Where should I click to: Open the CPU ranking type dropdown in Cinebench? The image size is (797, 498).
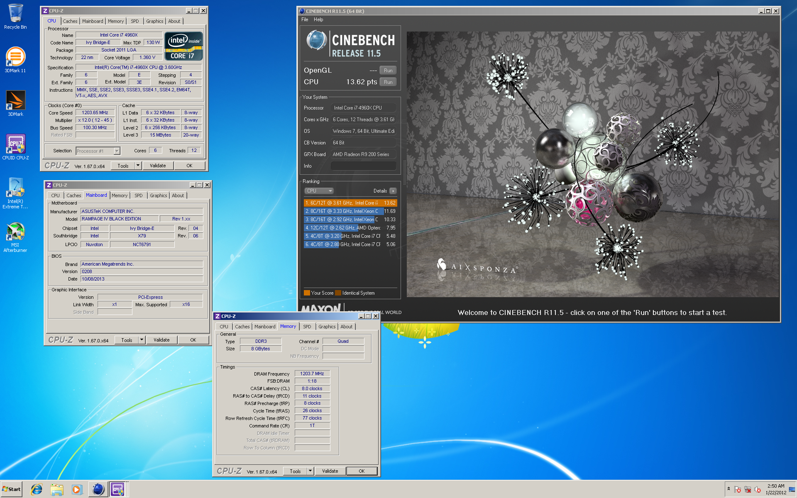click(x=319, y=191)
